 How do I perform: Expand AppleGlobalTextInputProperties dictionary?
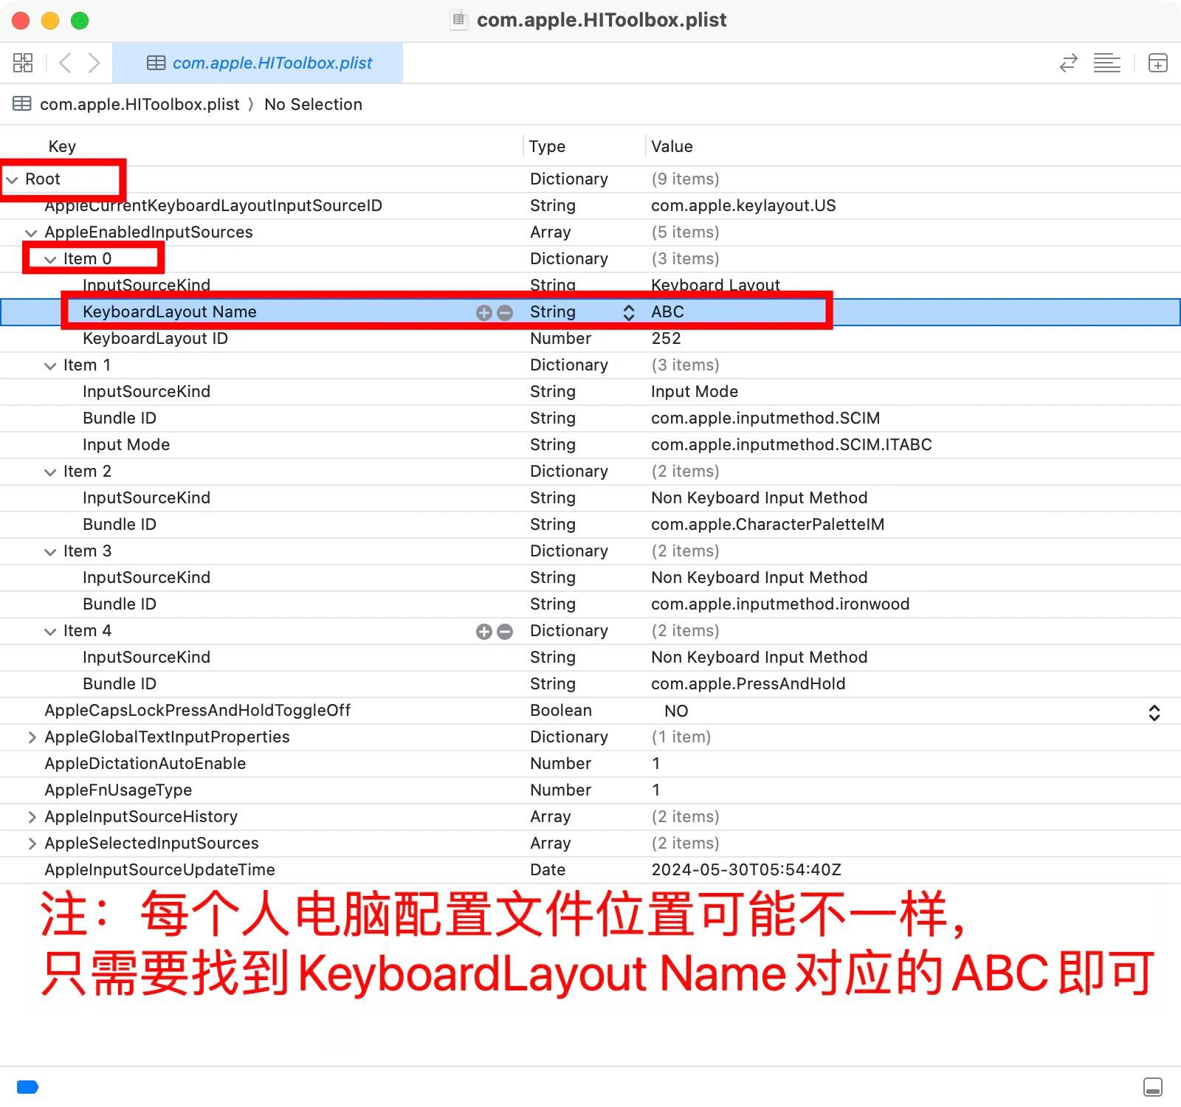click(x=32, y=737)
